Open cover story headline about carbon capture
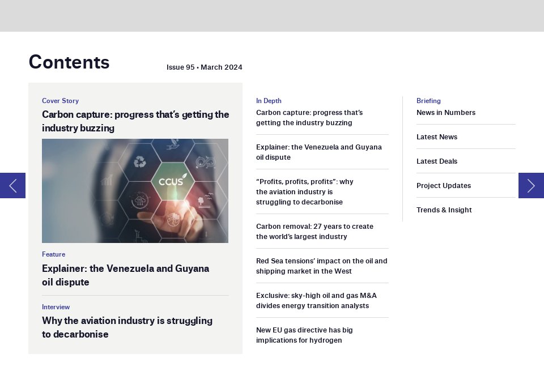This screenshot has height=371, width=544. tap(135, 121)
